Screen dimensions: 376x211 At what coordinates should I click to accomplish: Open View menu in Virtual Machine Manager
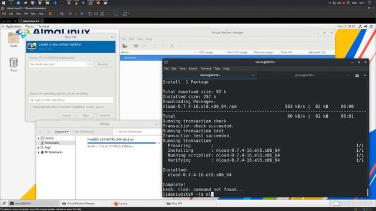pyautogui.click(x=140, y=39)
